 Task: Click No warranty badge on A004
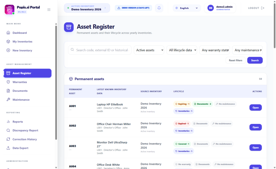point(183,164)
